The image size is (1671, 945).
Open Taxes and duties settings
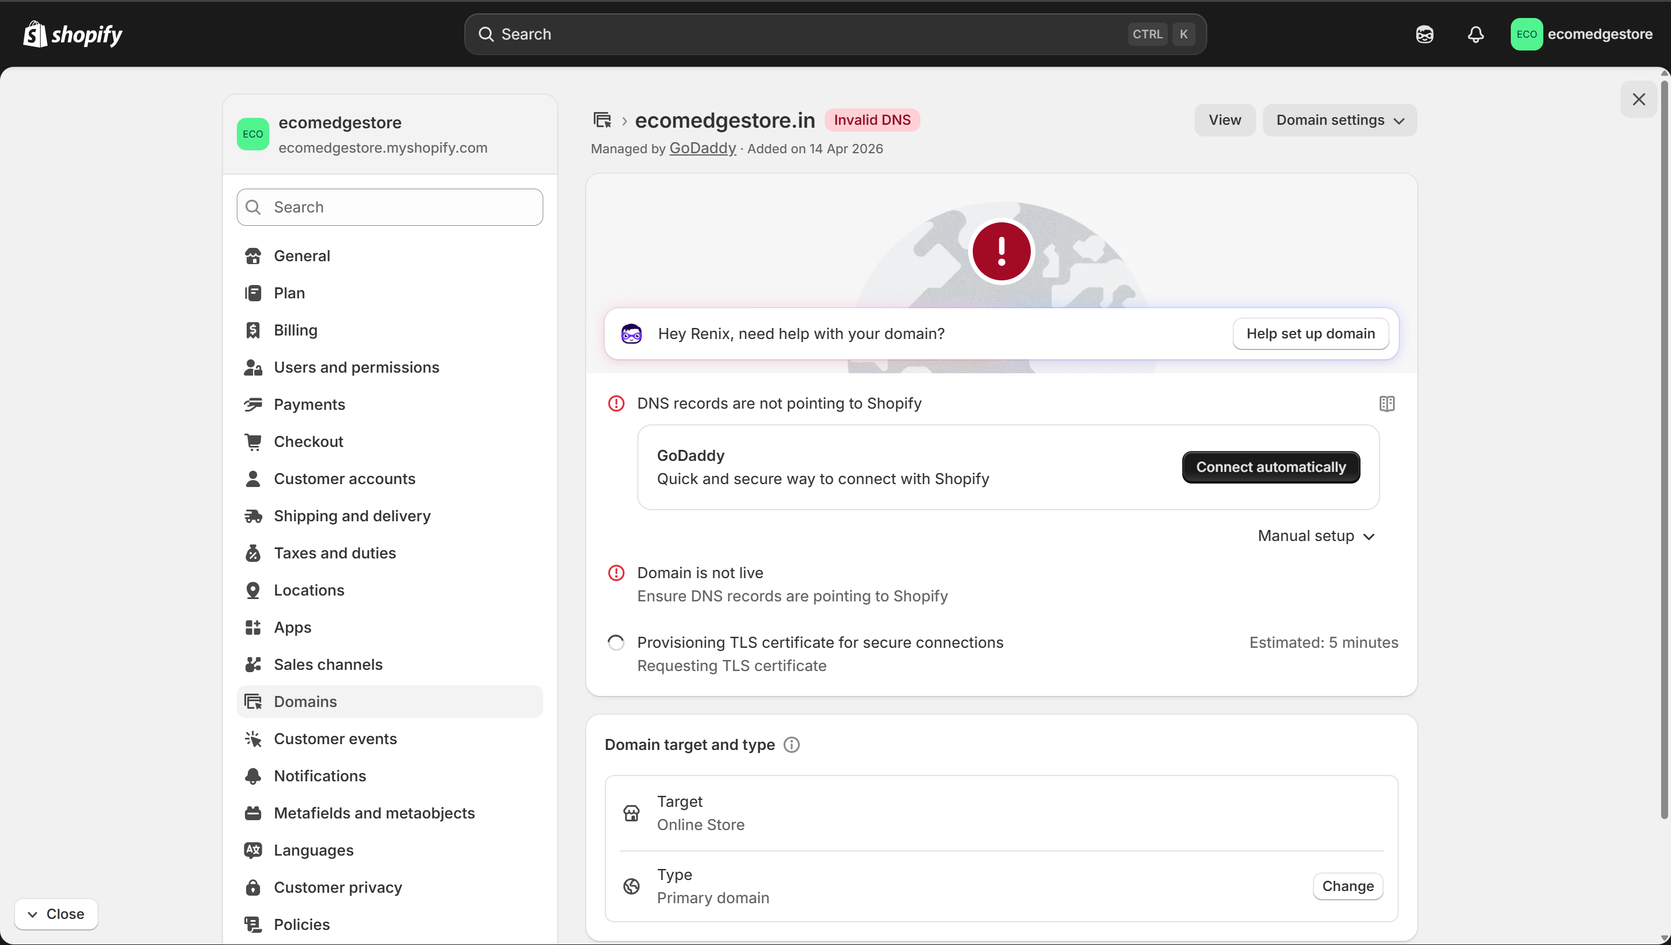pos(389,553)
